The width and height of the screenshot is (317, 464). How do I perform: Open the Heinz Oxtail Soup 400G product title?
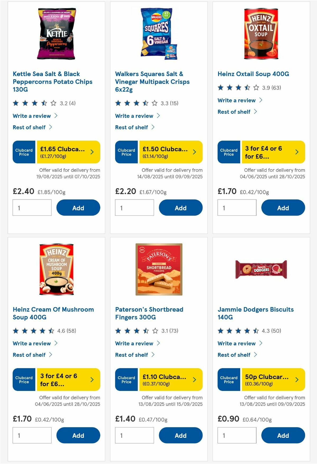pos(253,74)
